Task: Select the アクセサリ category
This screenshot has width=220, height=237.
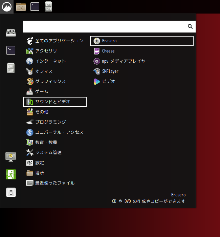Action: (55, 51)
